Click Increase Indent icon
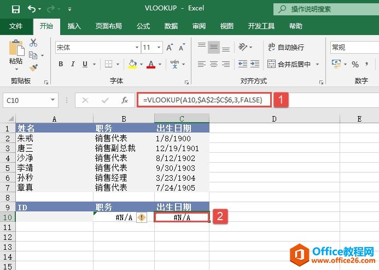 [255, 64]
